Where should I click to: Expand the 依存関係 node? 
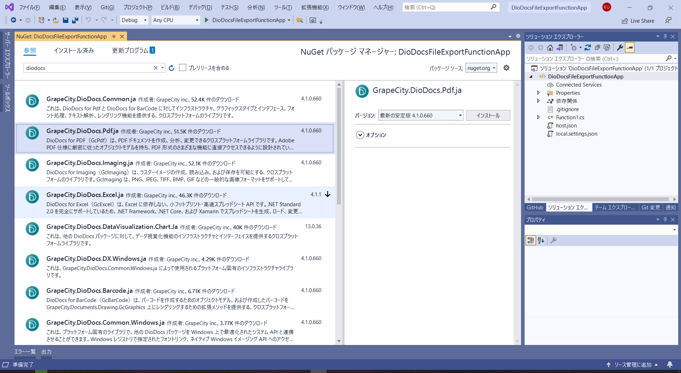538,101
